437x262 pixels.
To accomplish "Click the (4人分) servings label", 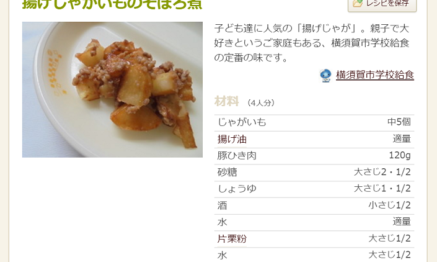I will [261, 102].
